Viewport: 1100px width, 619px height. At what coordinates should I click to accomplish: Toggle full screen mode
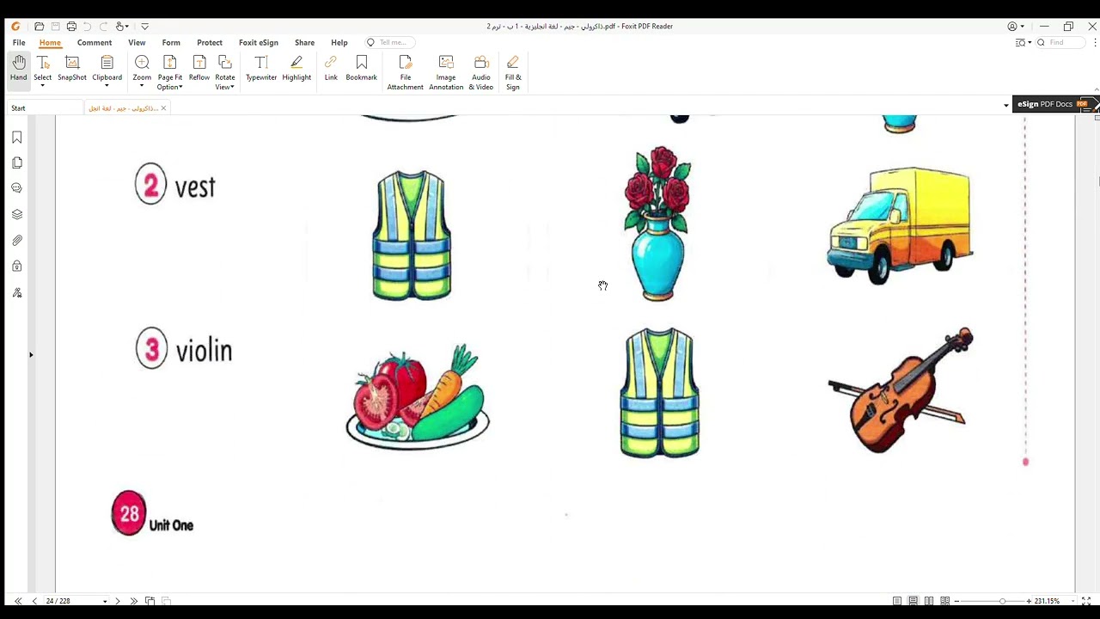[1086, 601]
